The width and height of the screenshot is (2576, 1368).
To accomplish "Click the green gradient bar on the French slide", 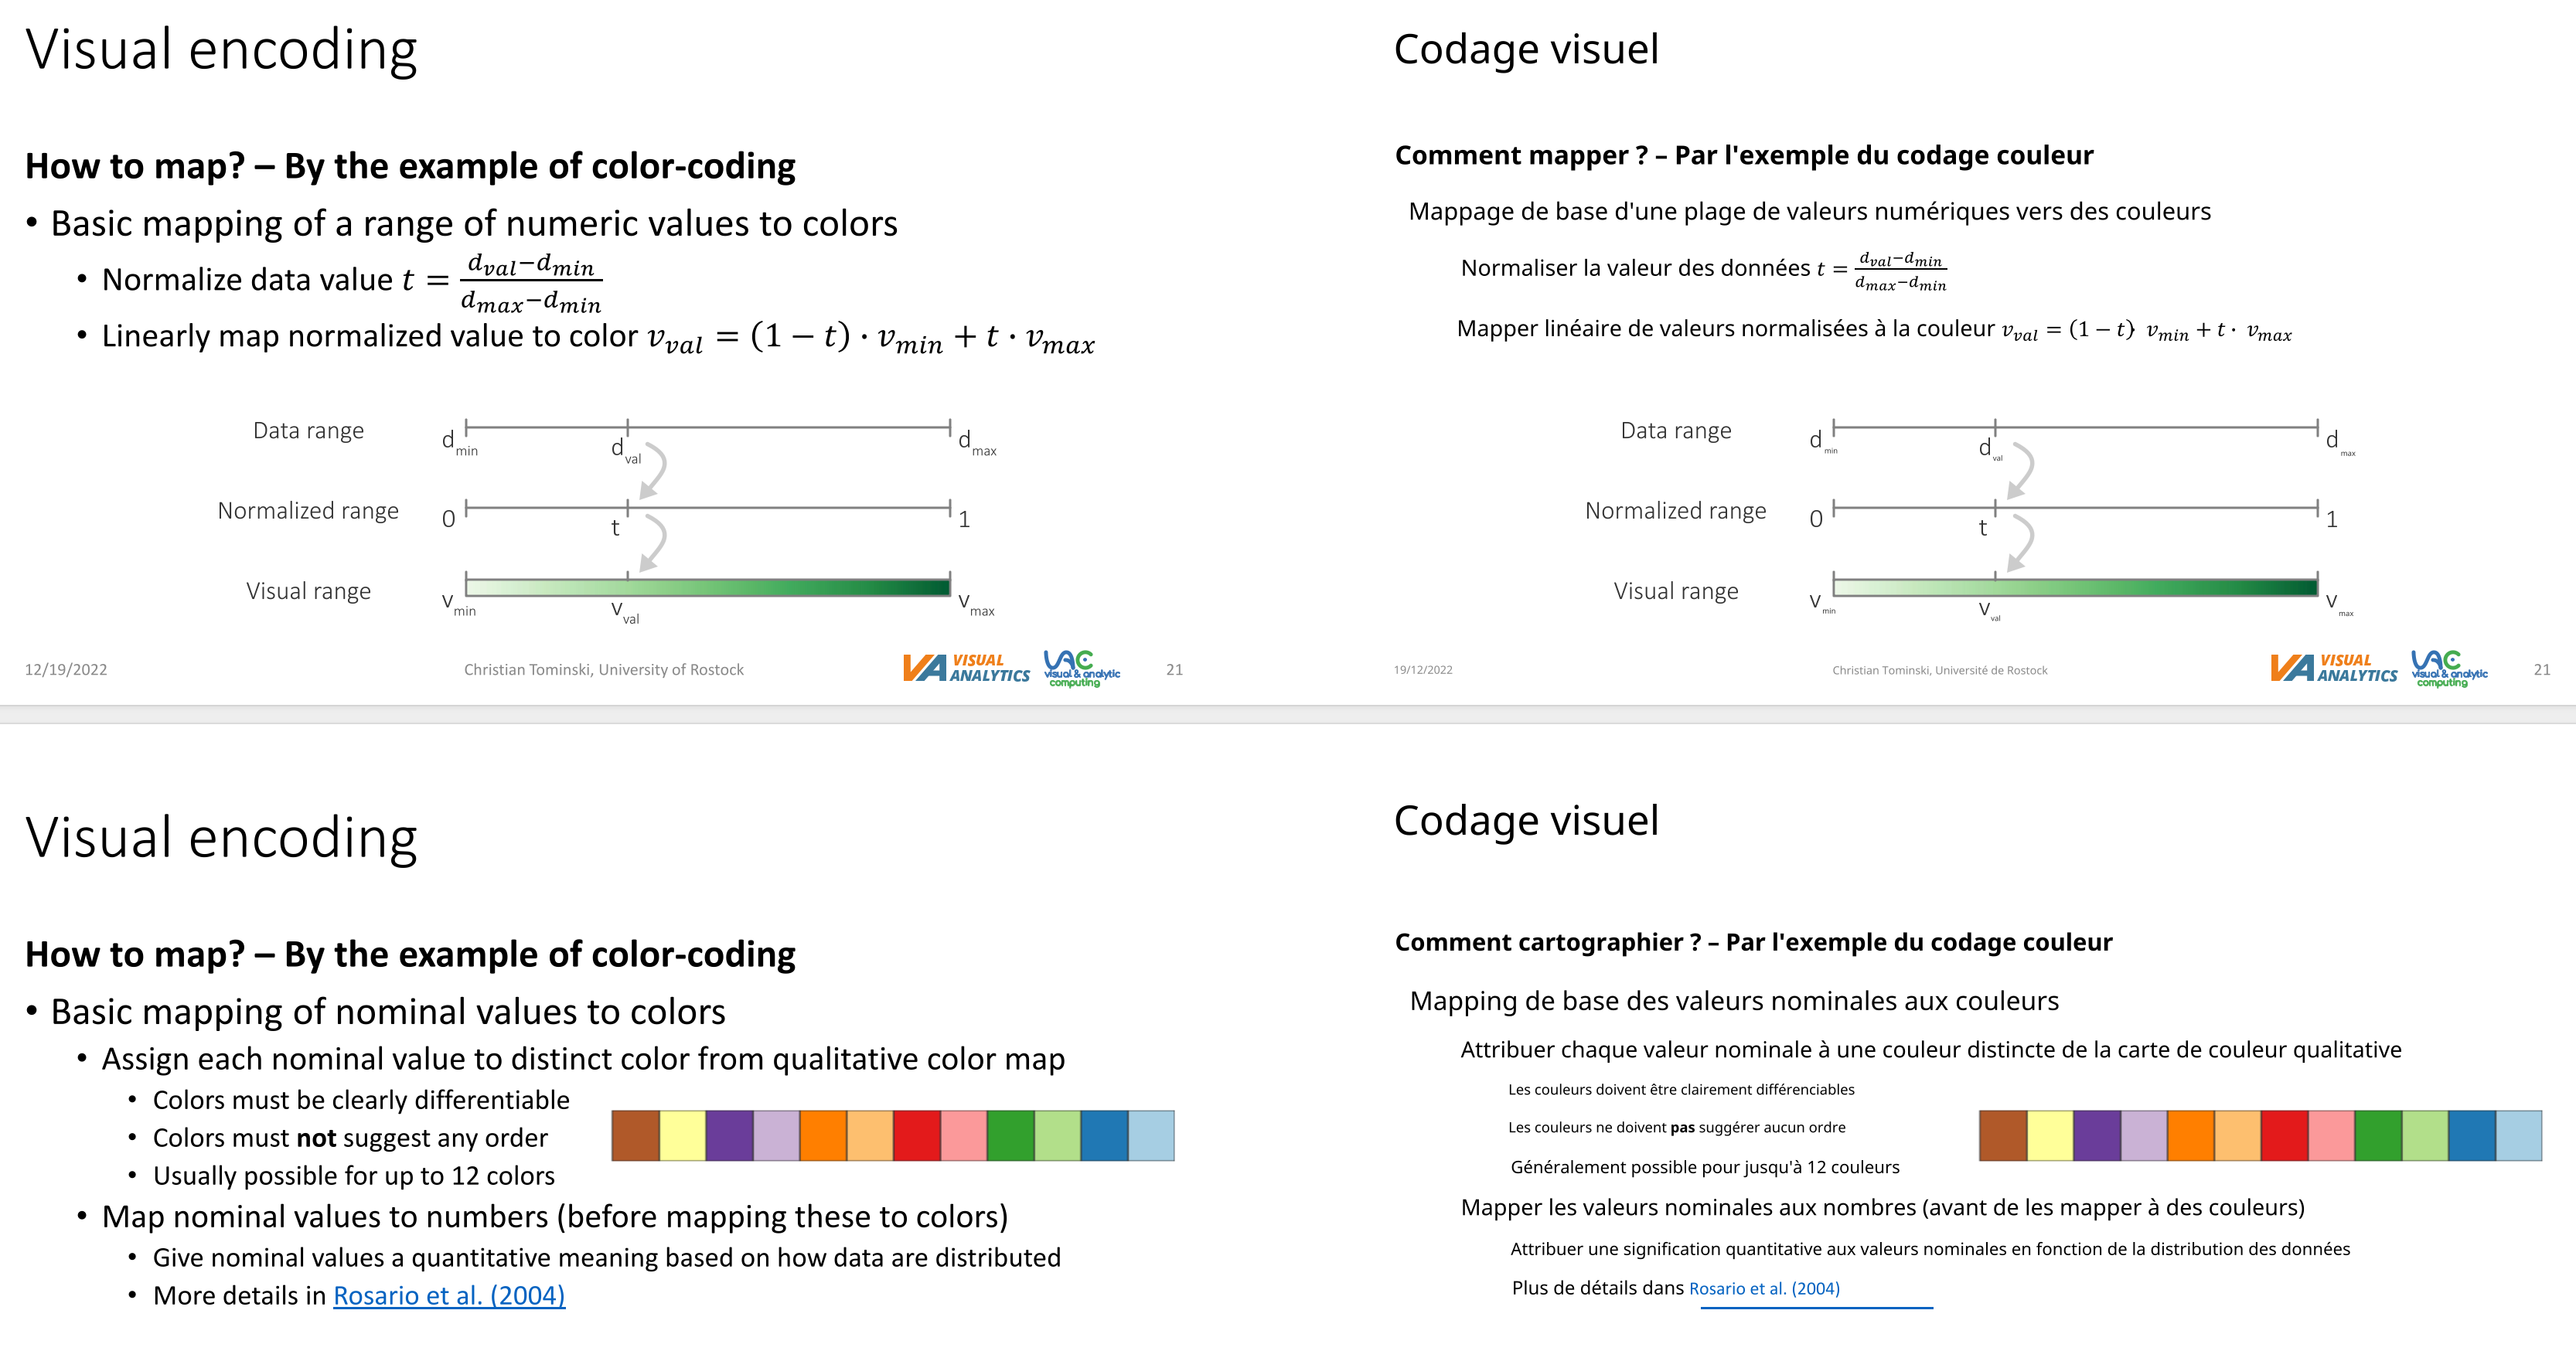I will (x=2075, y=587).
